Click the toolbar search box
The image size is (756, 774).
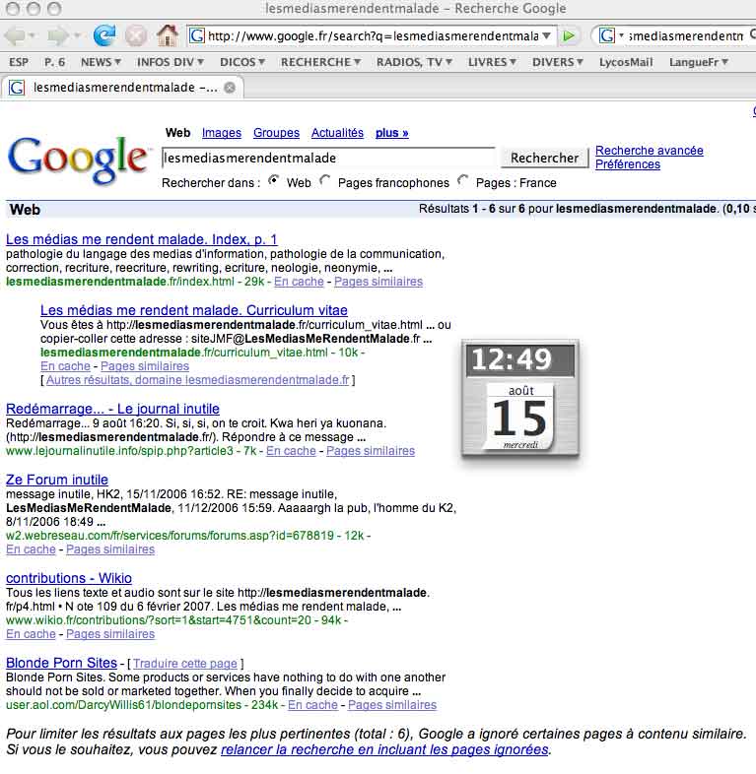(686, 35)
